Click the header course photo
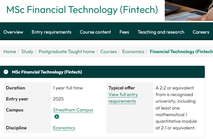 point(189,10)
